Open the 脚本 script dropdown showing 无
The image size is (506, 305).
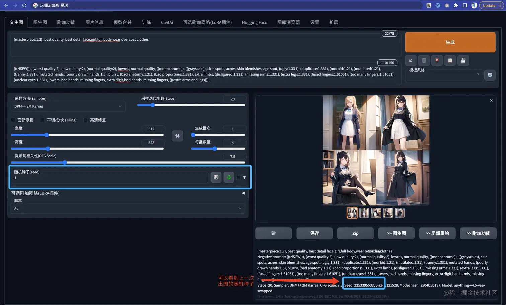pyautogui.click(x=128, y=208)
